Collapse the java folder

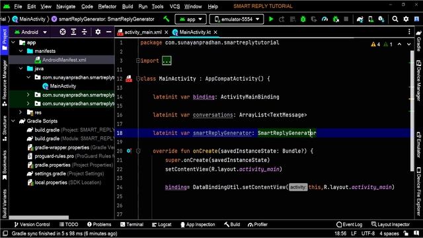click(x=20, y=69)
